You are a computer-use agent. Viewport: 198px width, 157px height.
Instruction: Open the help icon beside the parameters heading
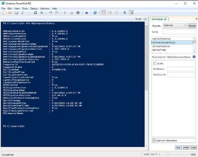(194, 57)
